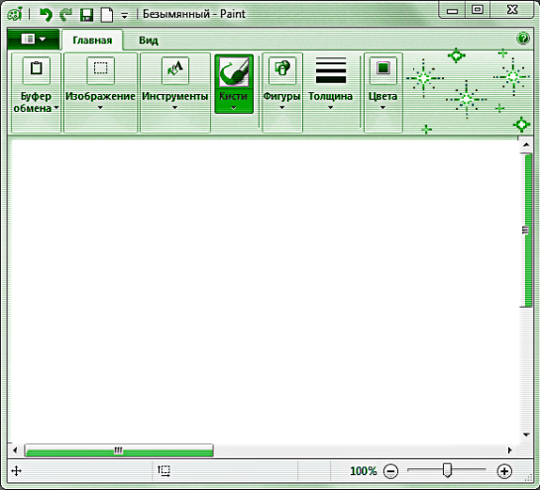Screen dimensions: 540x490
Task: Open the Буфер обмена clipboard icon
Action: [36, 70]
